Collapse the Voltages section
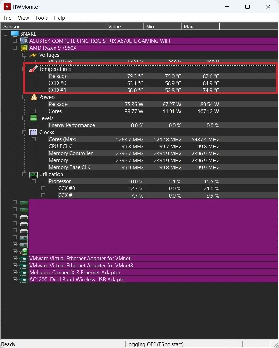This screenshot has height=348, width=279. pyautogui.click(x=25, y=55)
